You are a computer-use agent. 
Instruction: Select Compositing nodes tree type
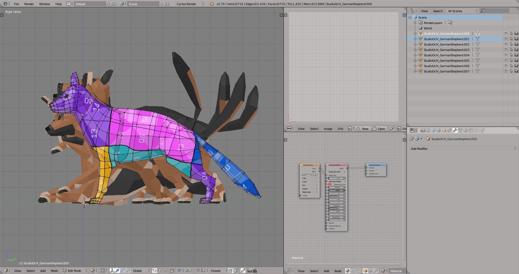(353, 271)
